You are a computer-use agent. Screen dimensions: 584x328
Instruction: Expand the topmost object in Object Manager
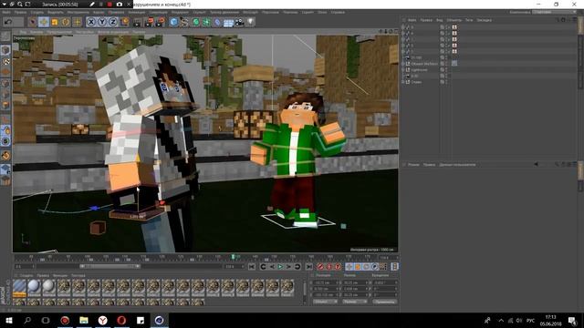pos(403,27)
